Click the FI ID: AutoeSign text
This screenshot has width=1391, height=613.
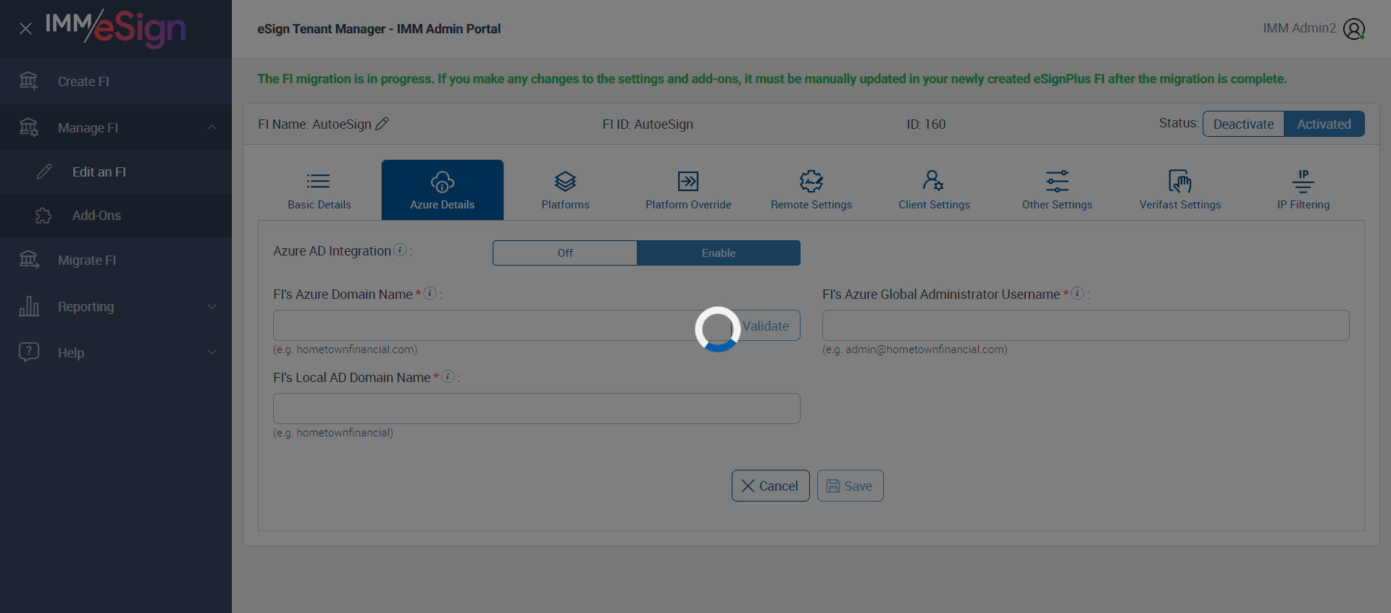point(648,124)
